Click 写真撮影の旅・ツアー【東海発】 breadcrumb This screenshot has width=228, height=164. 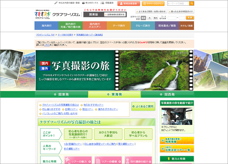pos(89,35)
